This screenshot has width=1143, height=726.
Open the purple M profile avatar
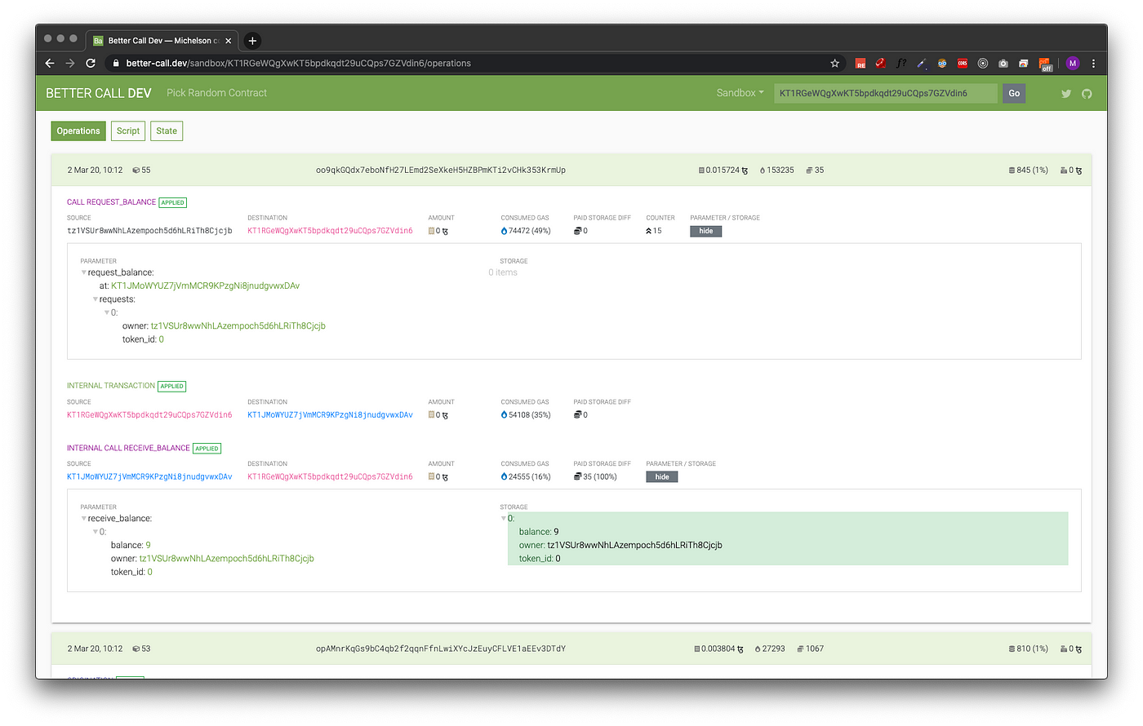tap(1073, 63)
